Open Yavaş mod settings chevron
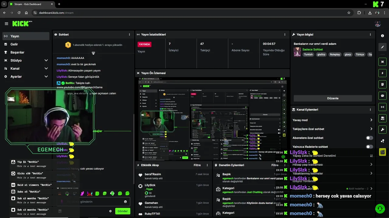 [x=371, y=120]
